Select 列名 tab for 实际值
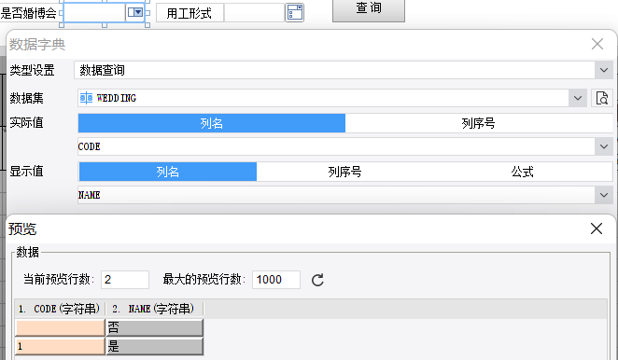Viewport: 618px width, 360px height. [x=212, y=123]
